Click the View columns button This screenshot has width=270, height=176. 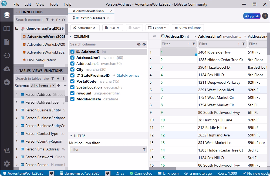pyautogui.click(x=188, y=28)
